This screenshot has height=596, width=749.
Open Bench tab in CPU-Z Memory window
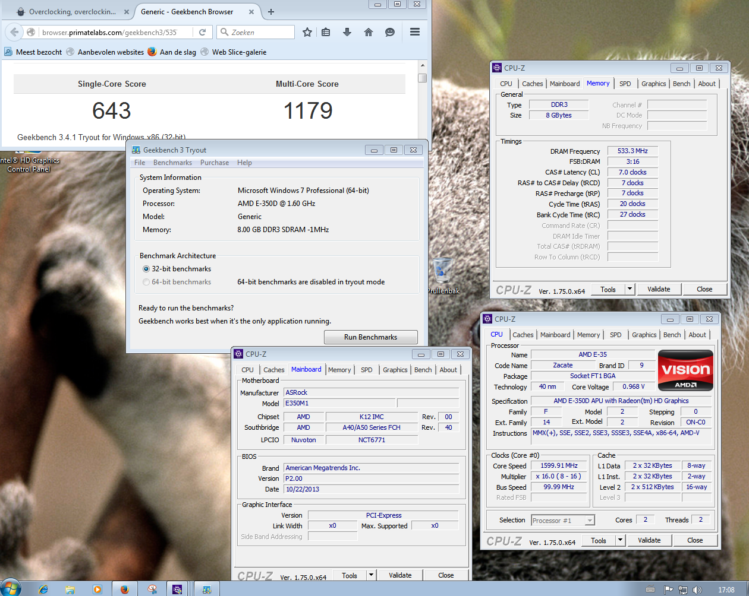point(682,84)
